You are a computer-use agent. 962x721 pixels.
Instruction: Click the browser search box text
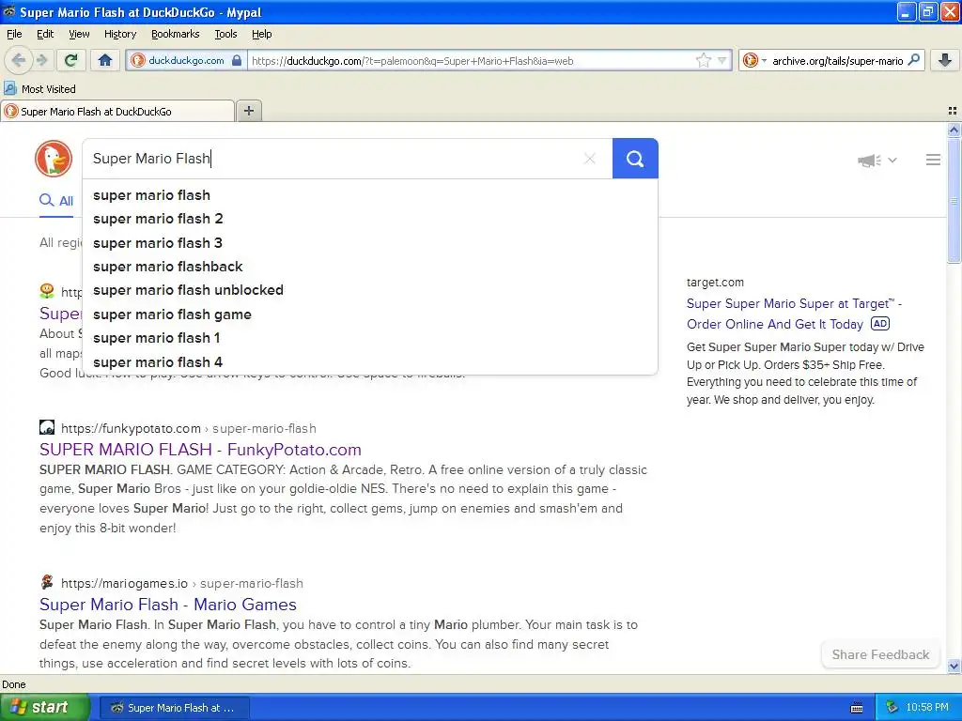tap(837, 61)
